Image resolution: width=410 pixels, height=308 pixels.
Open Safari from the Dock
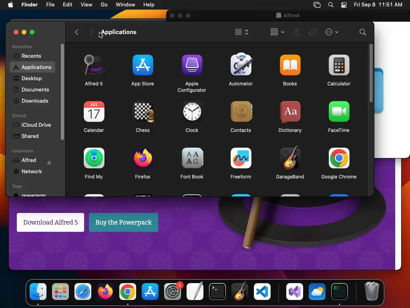click(x=83, y=292)
